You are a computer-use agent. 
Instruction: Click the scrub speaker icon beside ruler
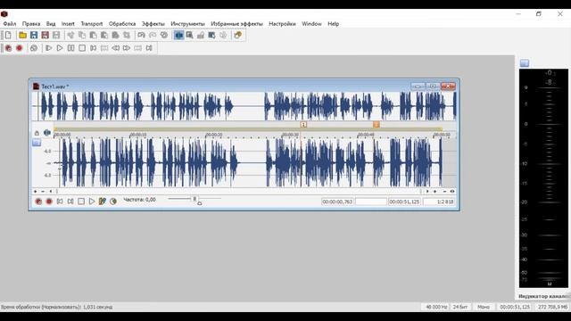pos(47,133)
